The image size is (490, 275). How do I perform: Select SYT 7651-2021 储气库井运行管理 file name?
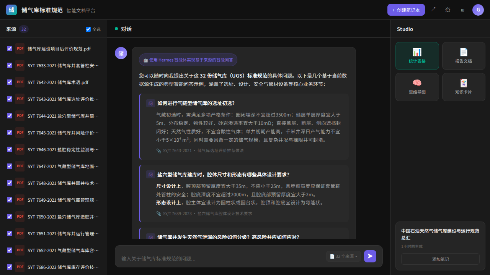click(63, 233)
